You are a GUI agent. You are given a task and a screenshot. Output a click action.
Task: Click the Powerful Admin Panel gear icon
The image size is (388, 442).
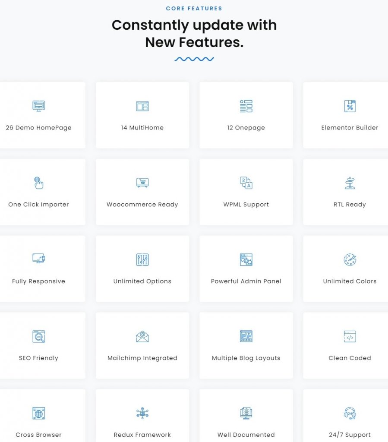pyautogui.click(x=246, y=259)
